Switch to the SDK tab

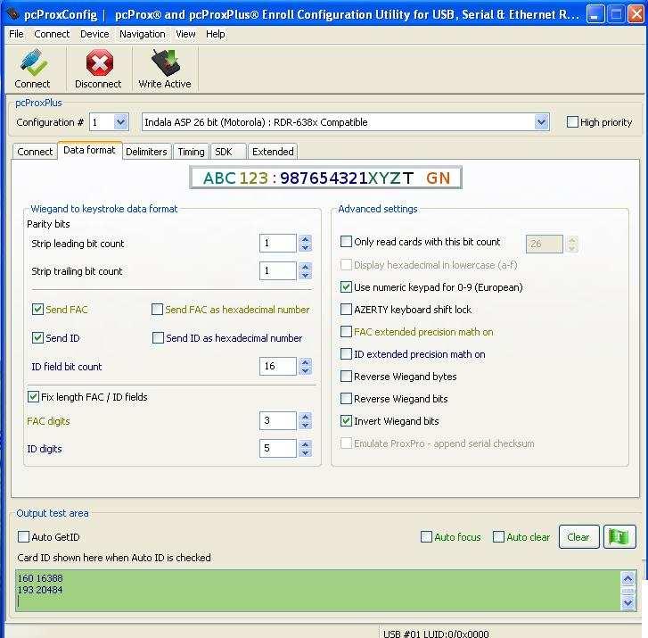tap(228, 152)
